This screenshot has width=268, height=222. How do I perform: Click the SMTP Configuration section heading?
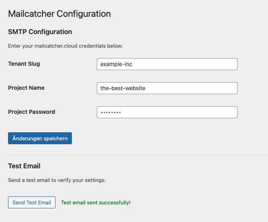point(40,32)
